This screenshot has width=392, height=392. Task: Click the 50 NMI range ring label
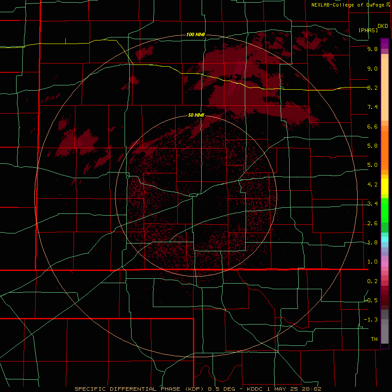[196, 115]
